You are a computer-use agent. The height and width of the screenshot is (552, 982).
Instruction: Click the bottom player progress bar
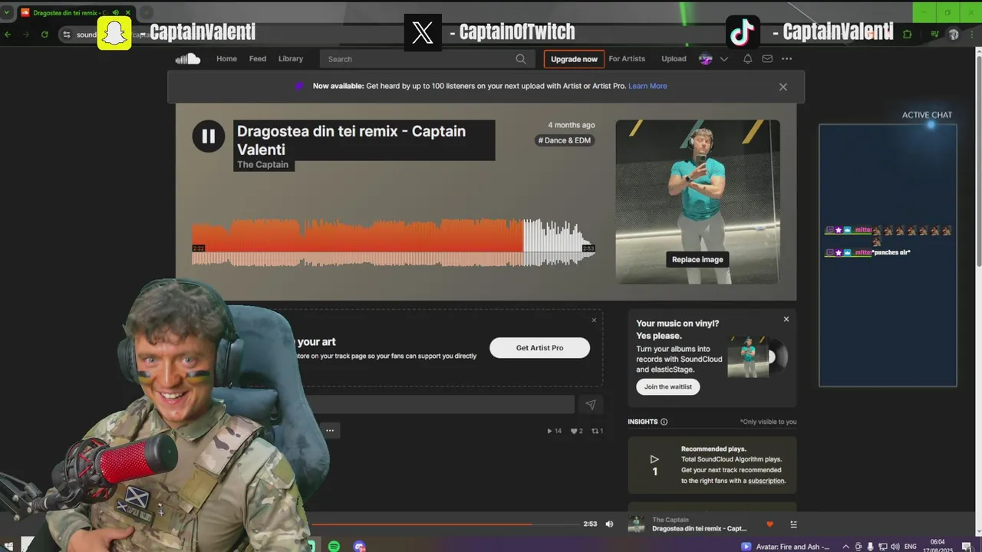pyautogui.click(x=445, y=524)
